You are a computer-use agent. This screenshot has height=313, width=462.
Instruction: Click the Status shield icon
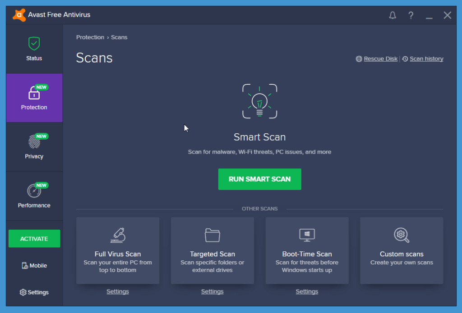coord(34,44)
